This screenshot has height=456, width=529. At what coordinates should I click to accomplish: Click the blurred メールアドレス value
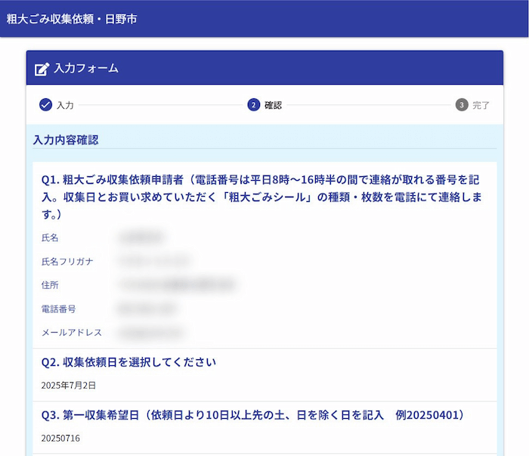click(x=151, y=333)
